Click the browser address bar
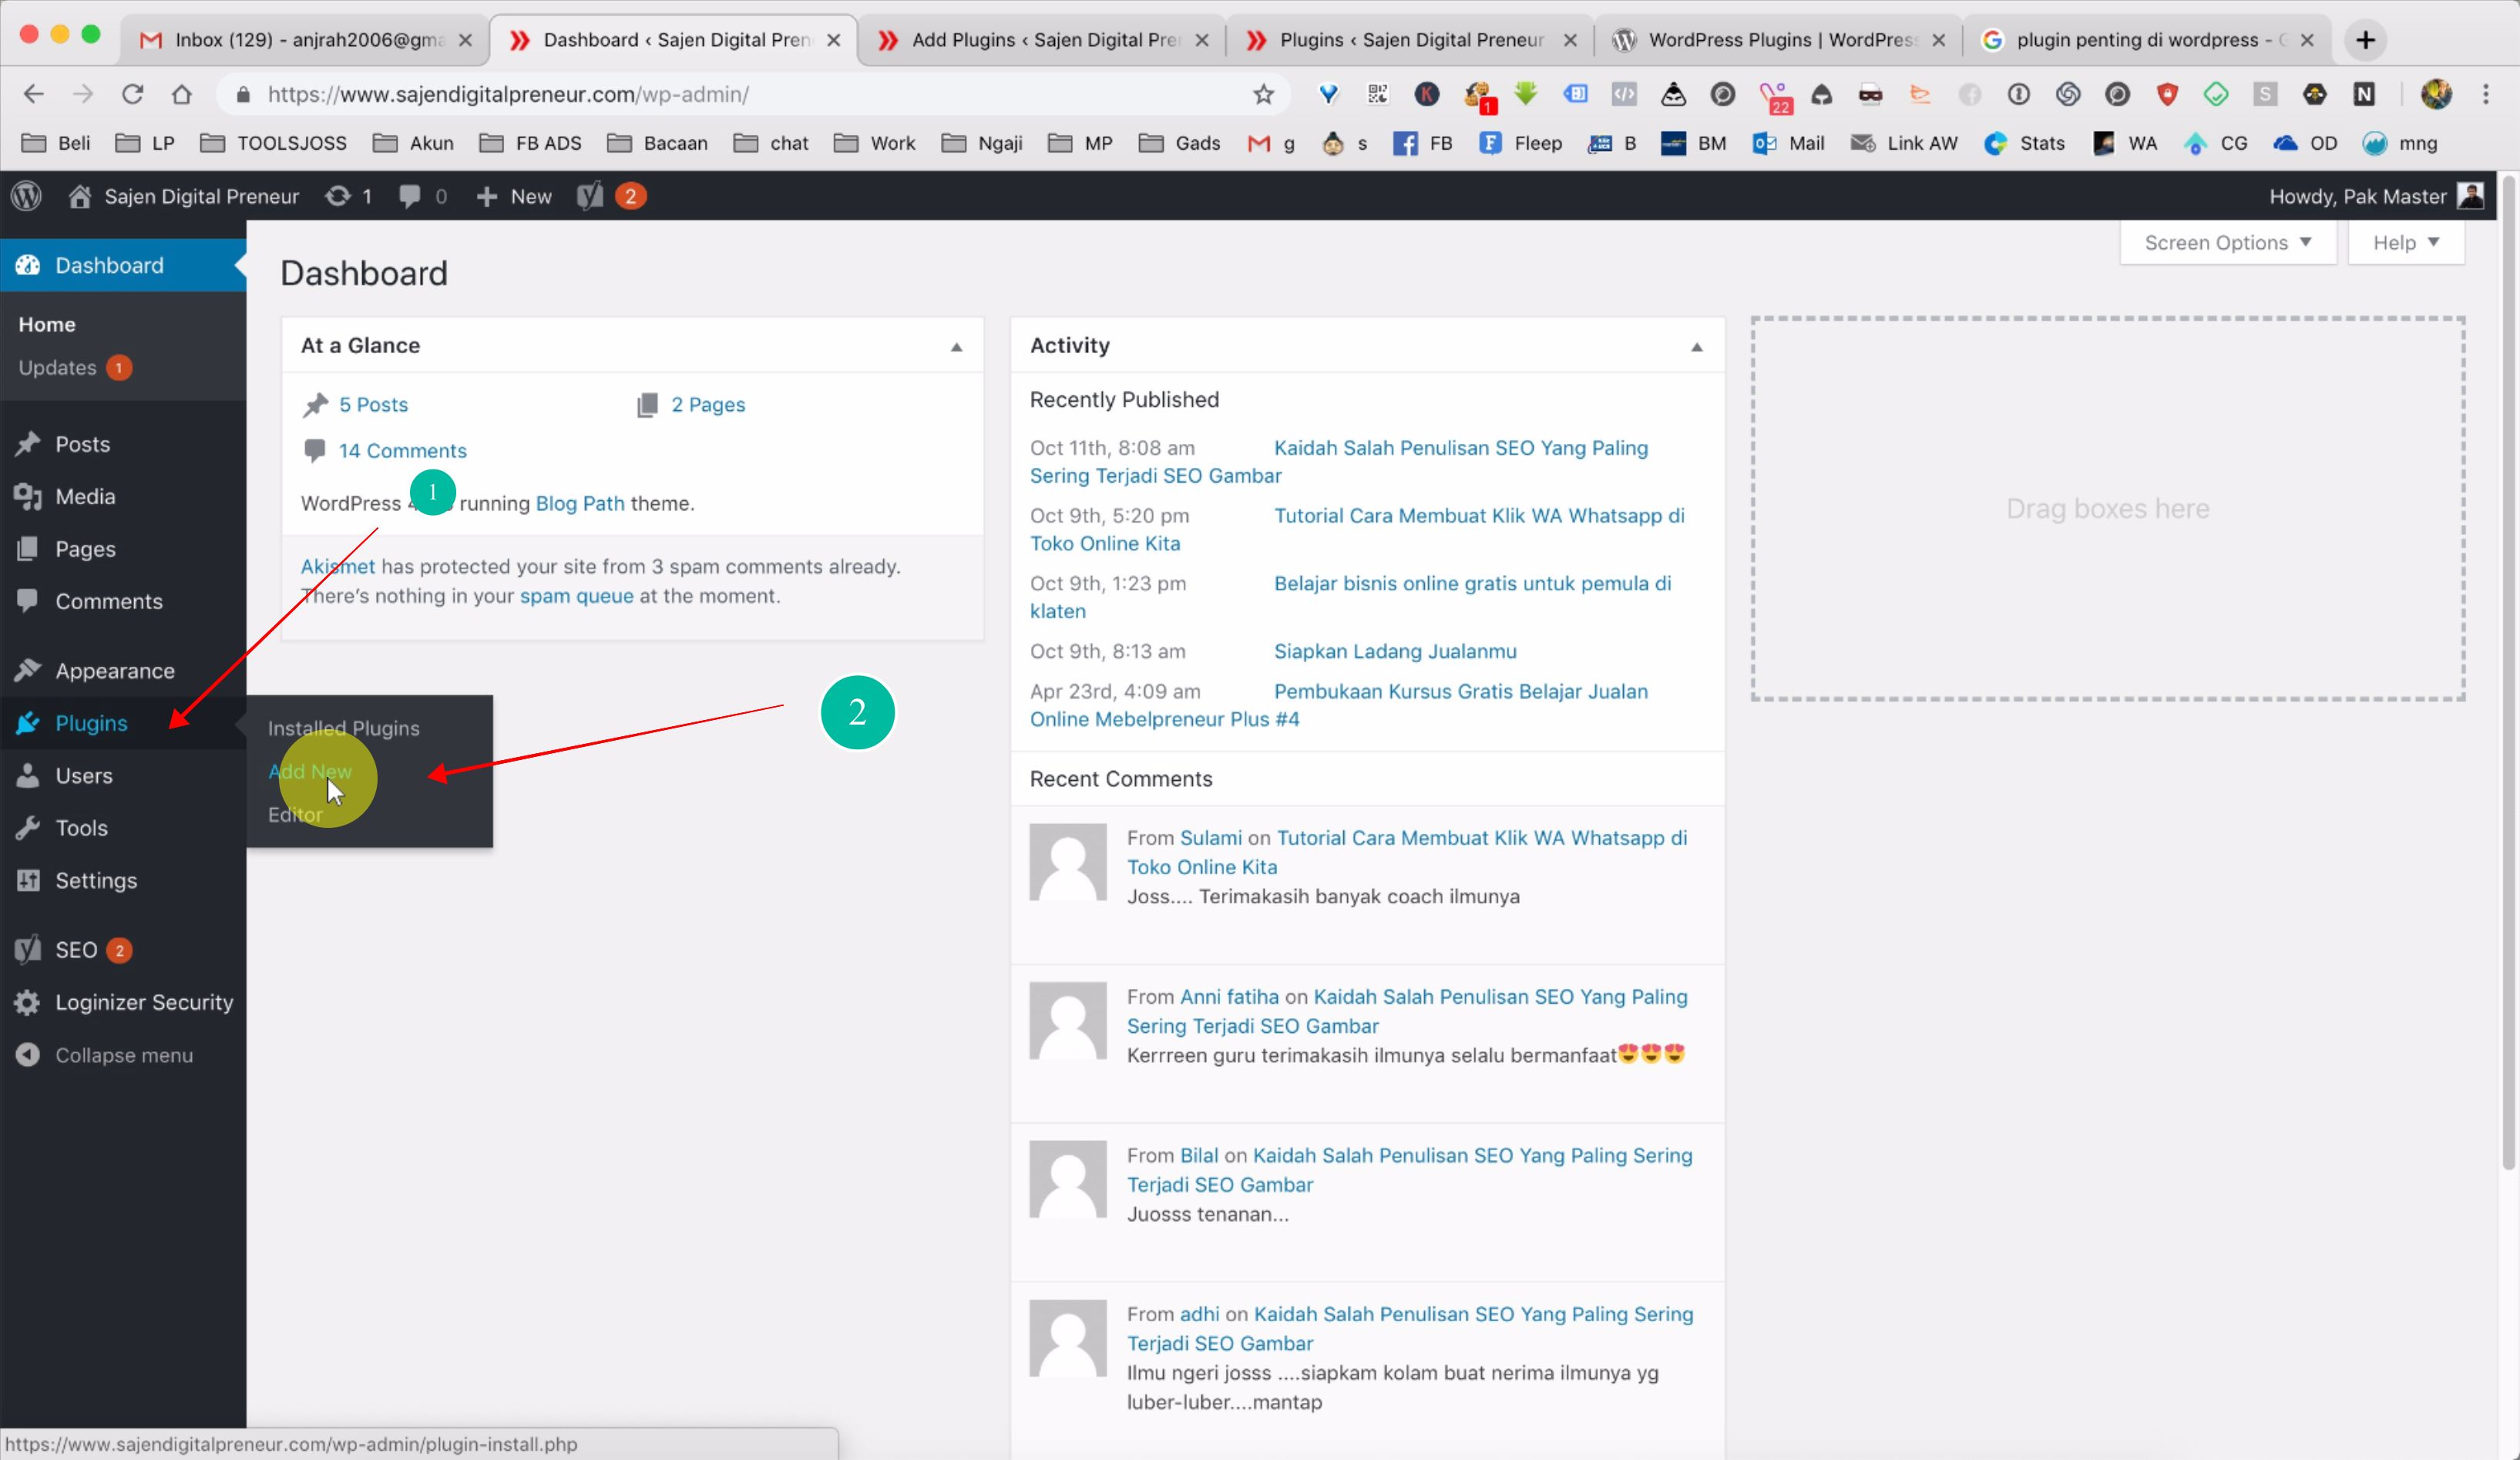Image resolution: width=2520 pixels, height=1460 pixels. [x=700, y=94]
